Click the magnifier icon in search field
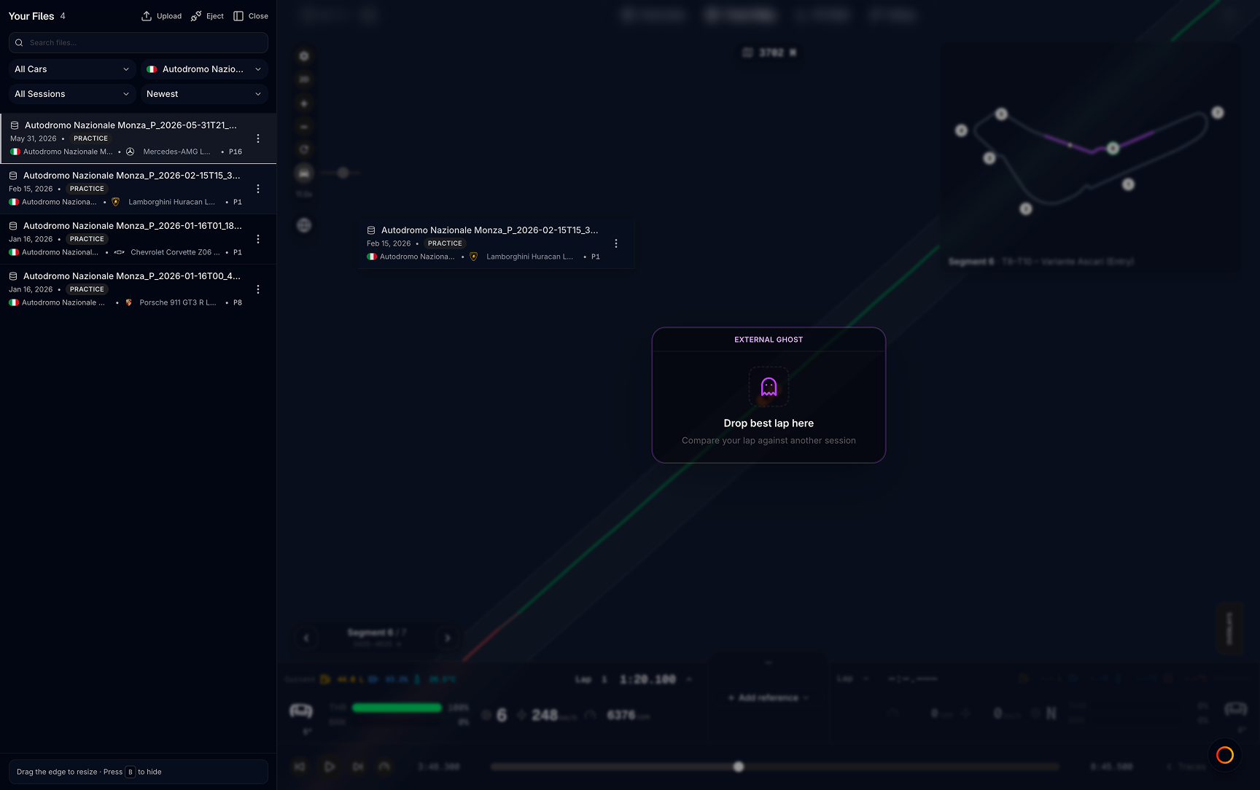This screenshot has width=1260, height=790. pyautogui.click(x=19, y=43)
